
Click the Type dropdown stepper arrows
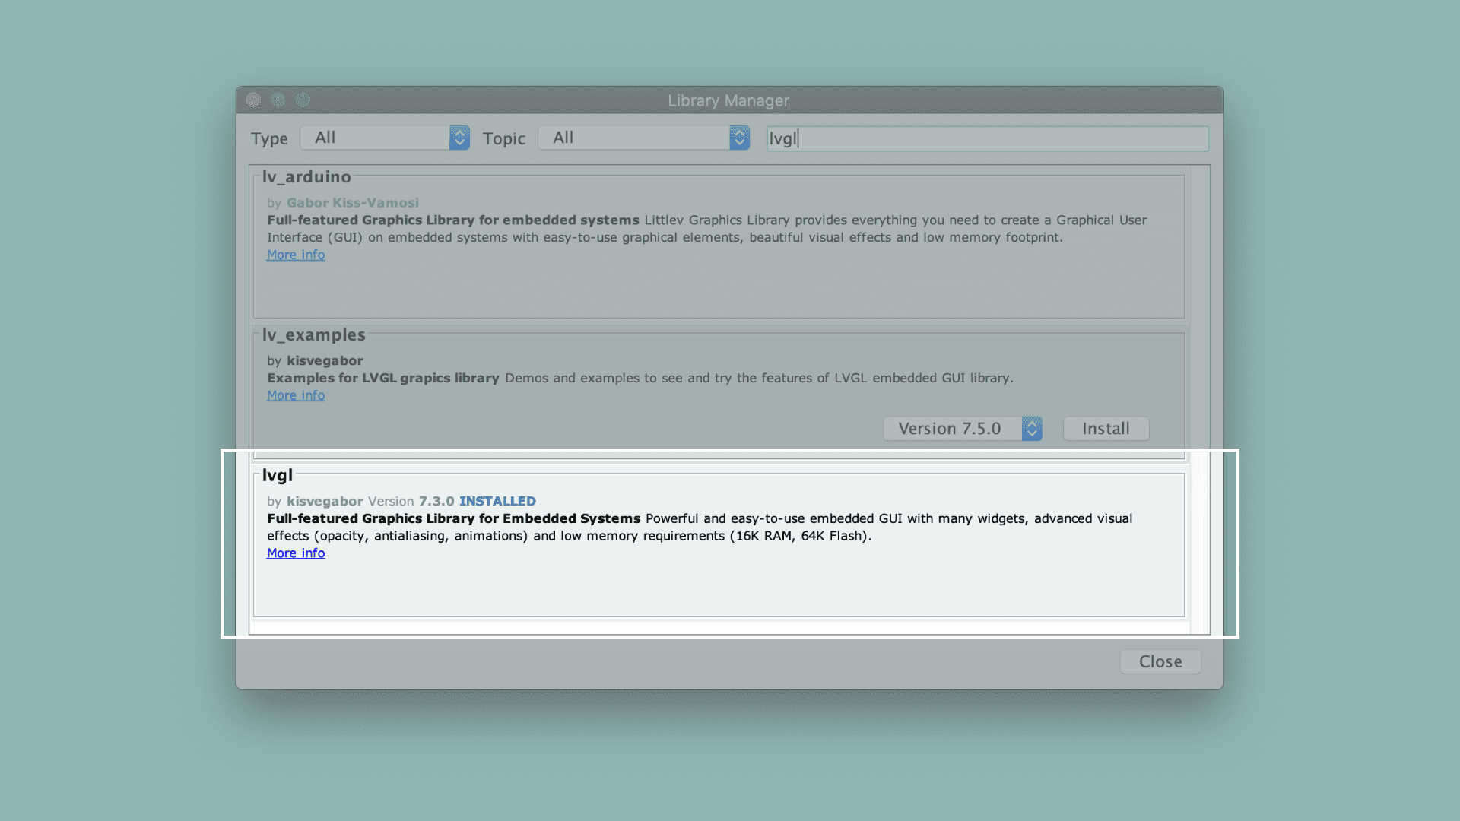(x=459, y=138)
